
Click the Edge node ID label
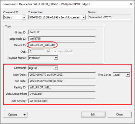point(18,39)
